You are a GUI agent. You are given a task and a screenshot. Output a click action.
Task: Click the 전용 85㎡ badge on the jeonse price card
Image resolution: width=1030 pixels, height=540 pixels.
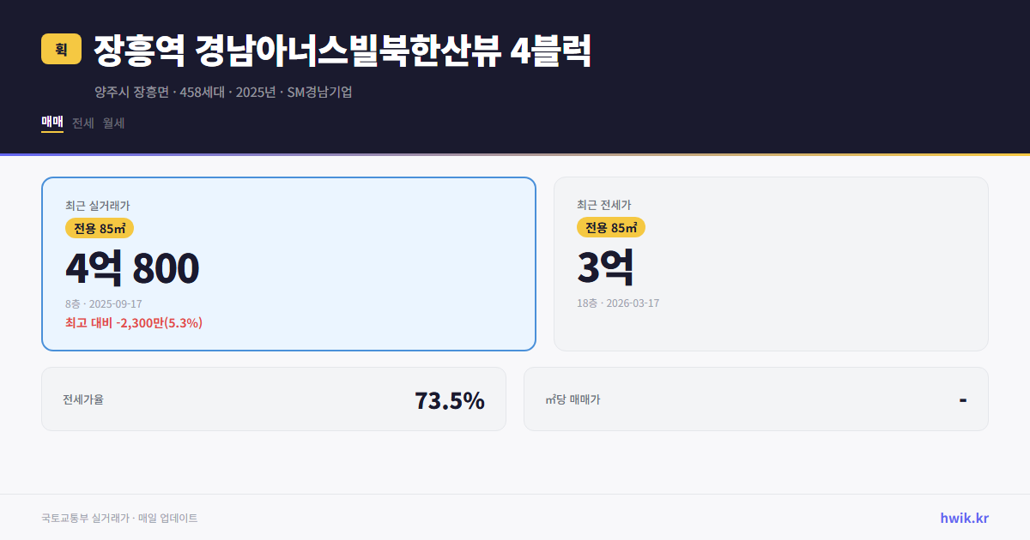(612, 228)
